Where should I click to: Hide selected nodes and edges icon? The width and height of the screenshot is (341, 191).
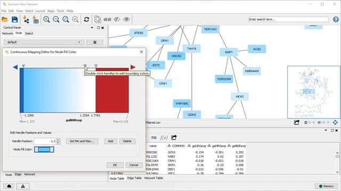click(x=117, y=20)
